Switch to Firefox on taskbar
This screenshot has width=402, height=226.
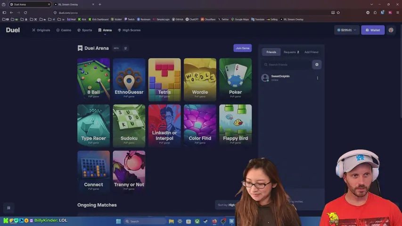(x=214, y=221)
